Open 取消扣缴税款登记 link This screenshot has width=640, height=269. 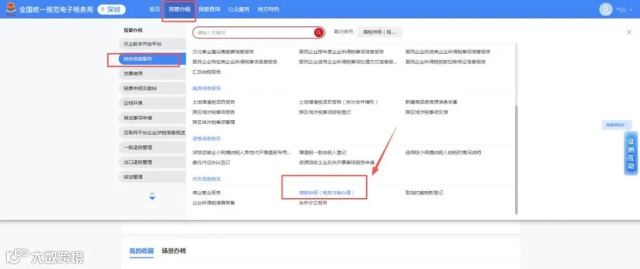point(424,192)
